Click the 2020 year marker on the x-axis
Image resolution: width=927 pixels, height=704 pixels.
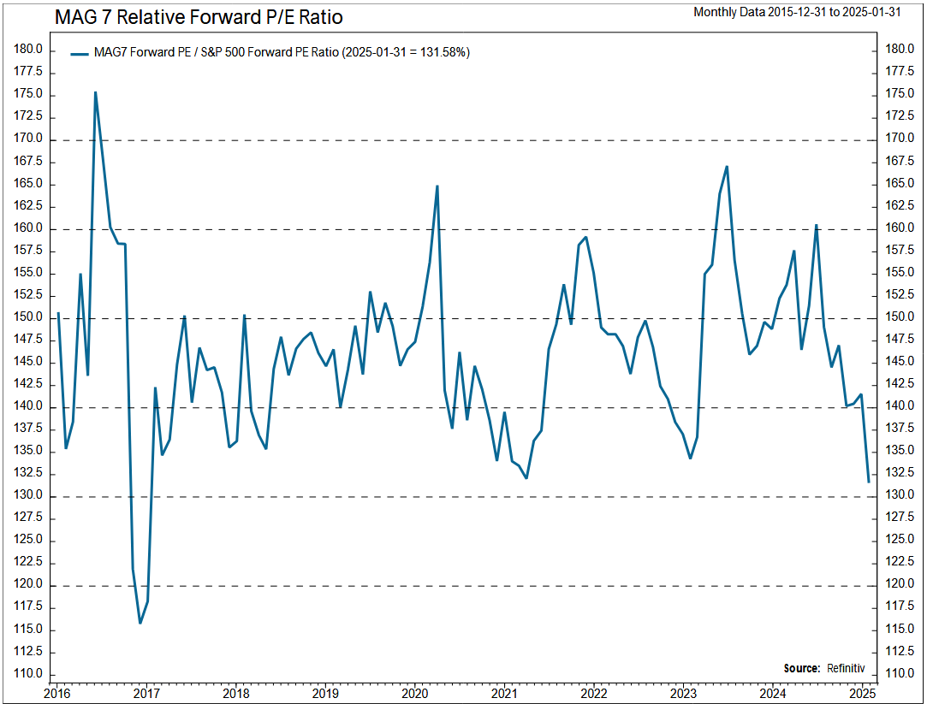point(414,692)
